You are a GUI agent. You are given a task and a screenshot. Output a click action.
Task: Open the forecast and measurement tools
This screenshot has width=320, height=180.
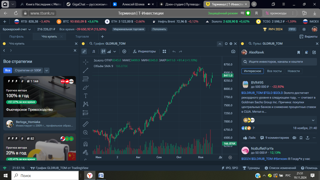(x=86, y=113)
